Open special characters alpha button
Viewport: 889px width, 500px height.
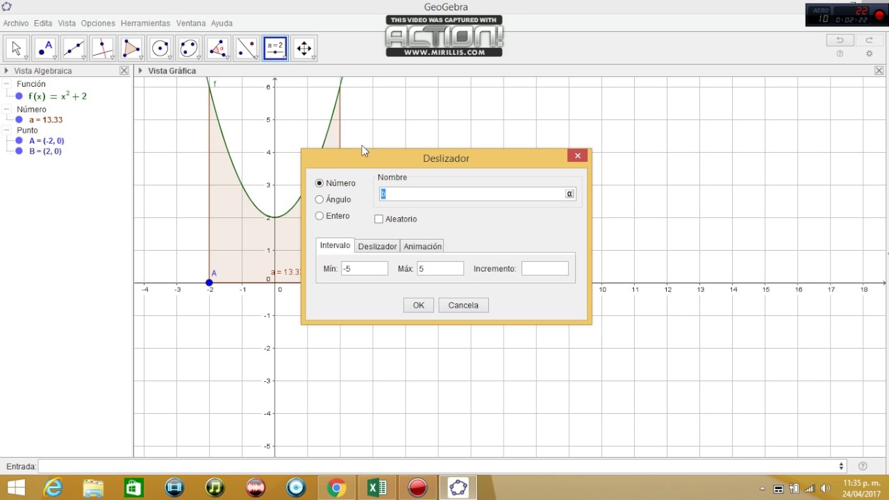(570, 194)
